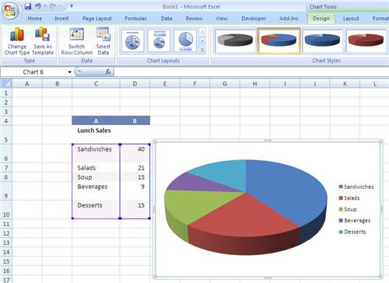Click the cell with value 21
Screen dimensions: 389x283
pyautogui.click(x=135, y=168)
